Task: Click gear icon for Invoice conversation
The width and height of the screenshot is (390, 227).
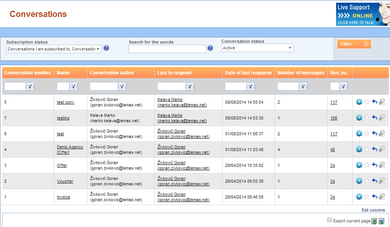Action: point(359,197)
